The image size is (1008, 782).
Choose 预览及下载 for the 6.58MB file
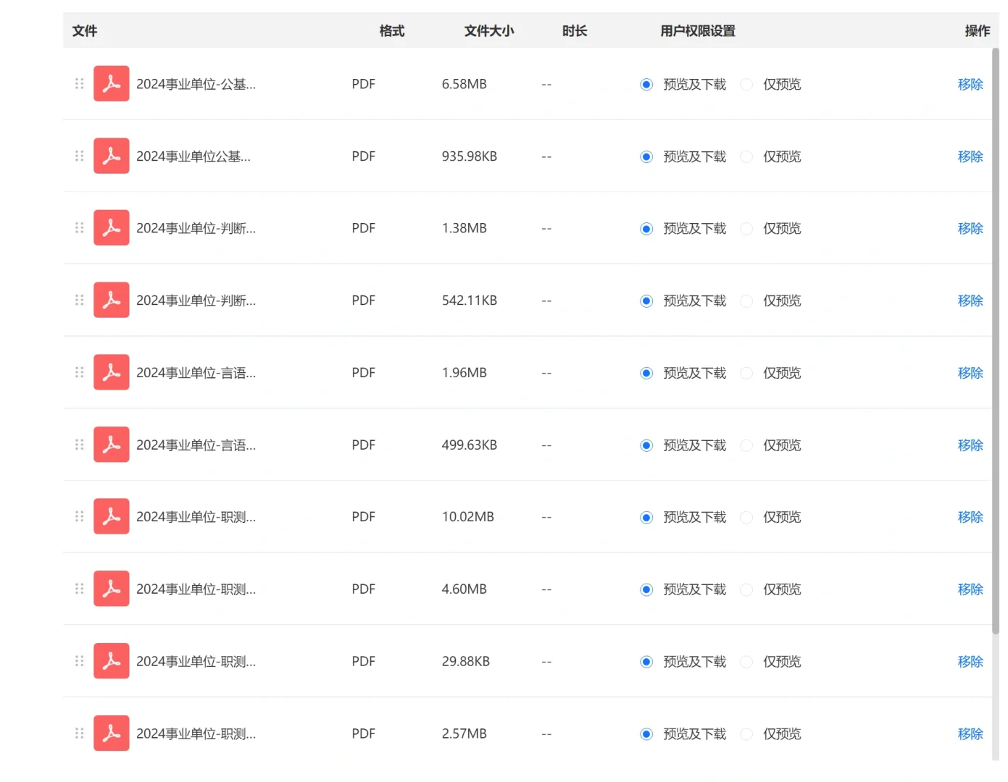[x=646, y=85]
